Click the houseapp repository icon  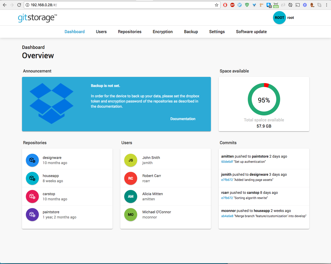32,178
